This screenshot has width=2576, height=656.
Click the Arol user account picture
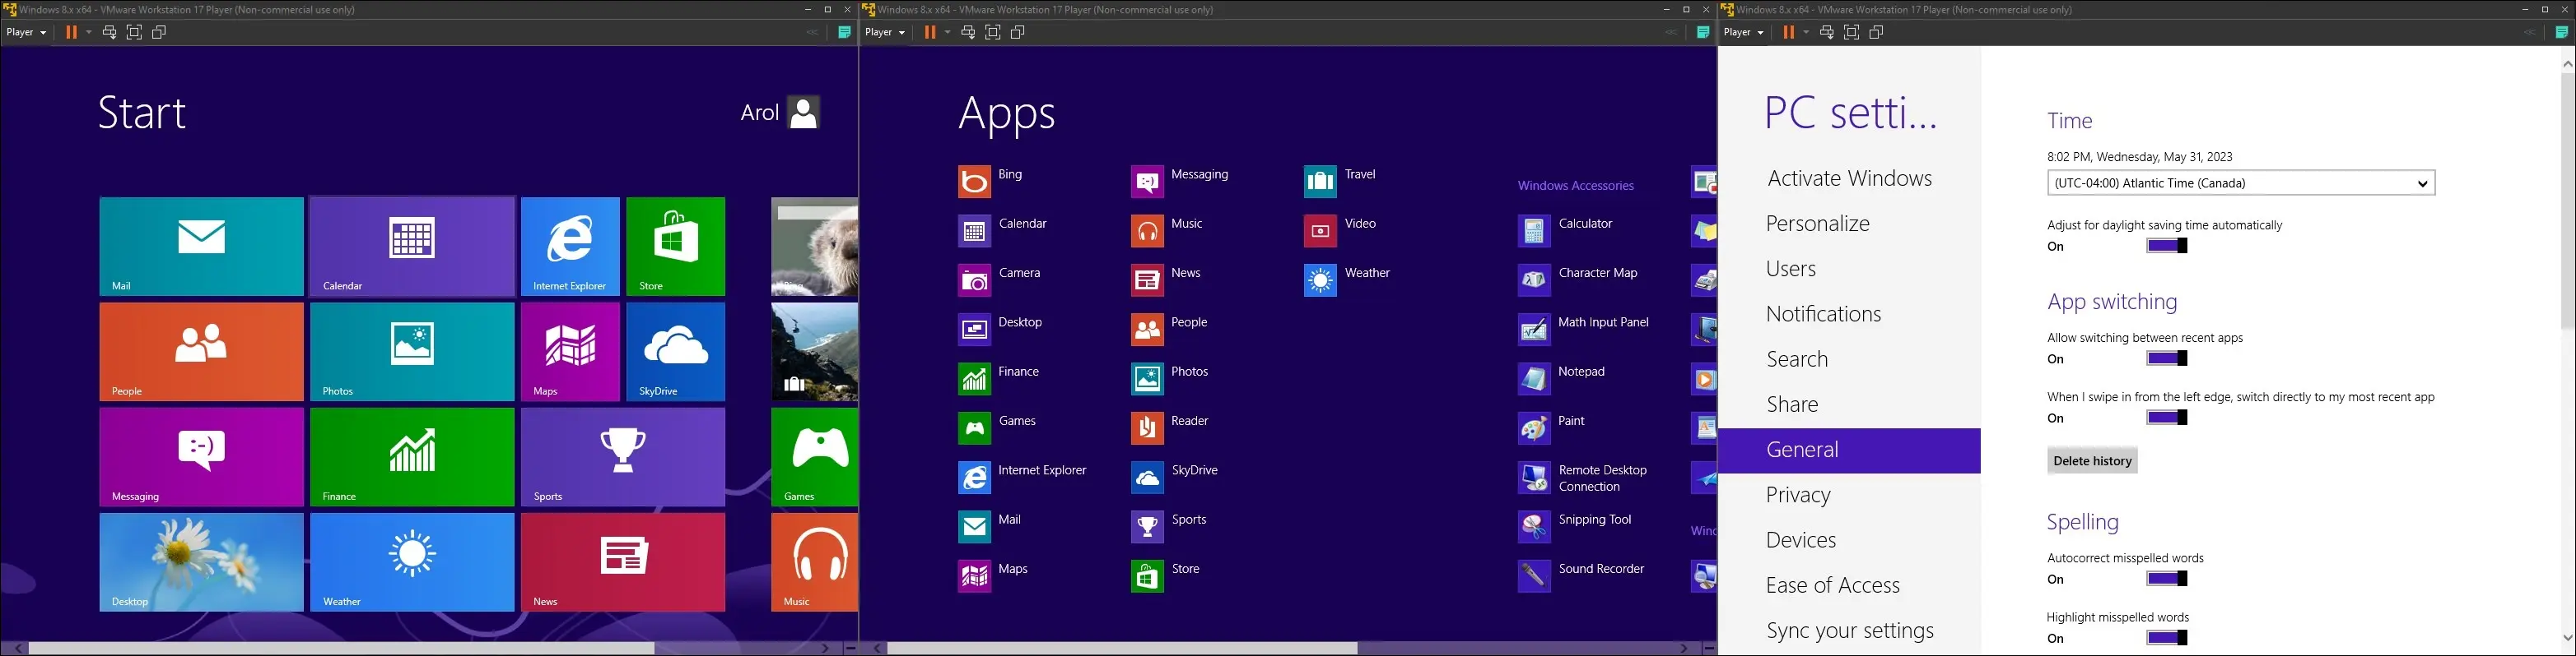pyautogui.click(x=804, y=113)
